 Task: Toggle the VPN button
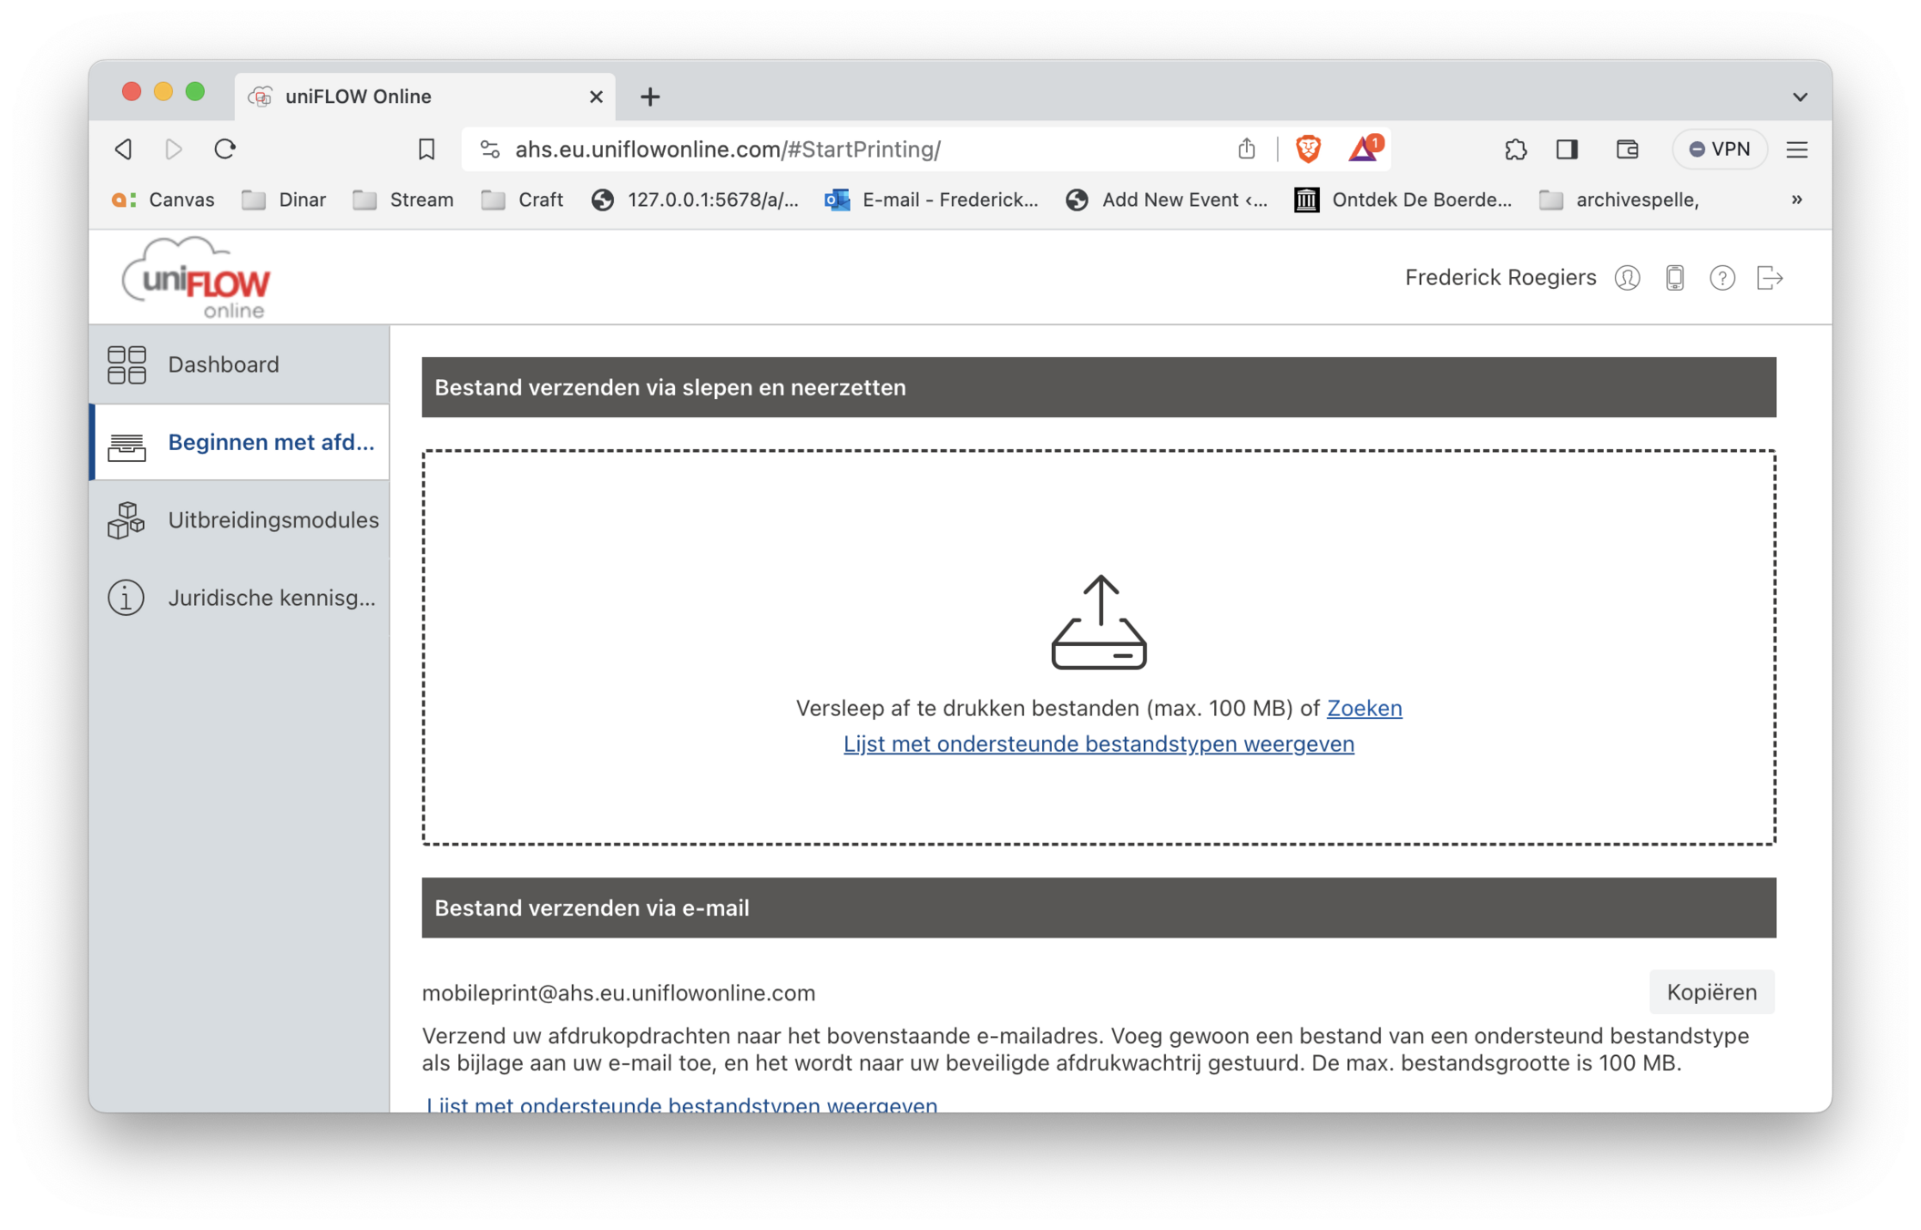tap(1720, 149)
